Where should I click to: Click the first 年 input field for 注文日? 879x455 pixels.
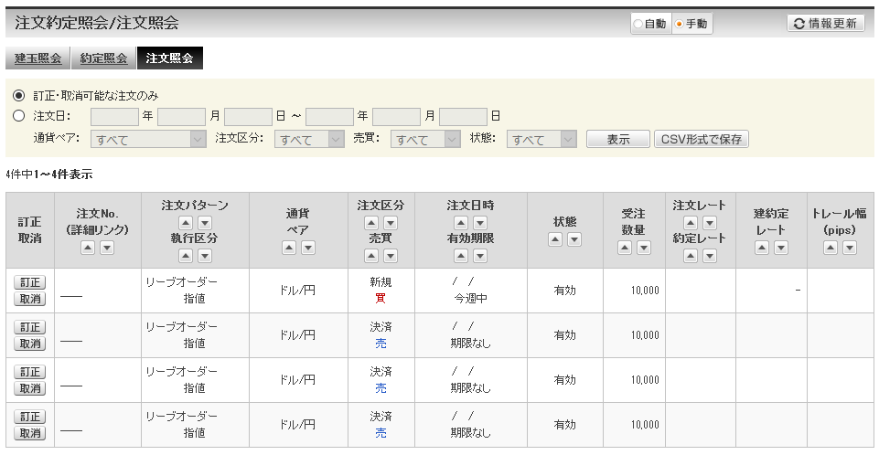coord(114,116)
